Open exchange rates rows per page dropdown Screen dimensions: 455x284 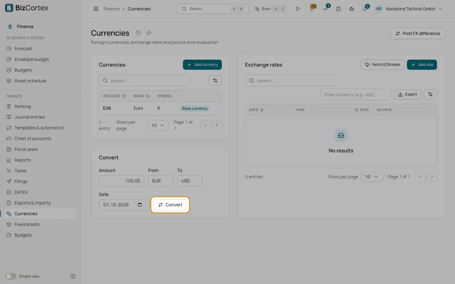pyautogui.click(x=372, y=177)
